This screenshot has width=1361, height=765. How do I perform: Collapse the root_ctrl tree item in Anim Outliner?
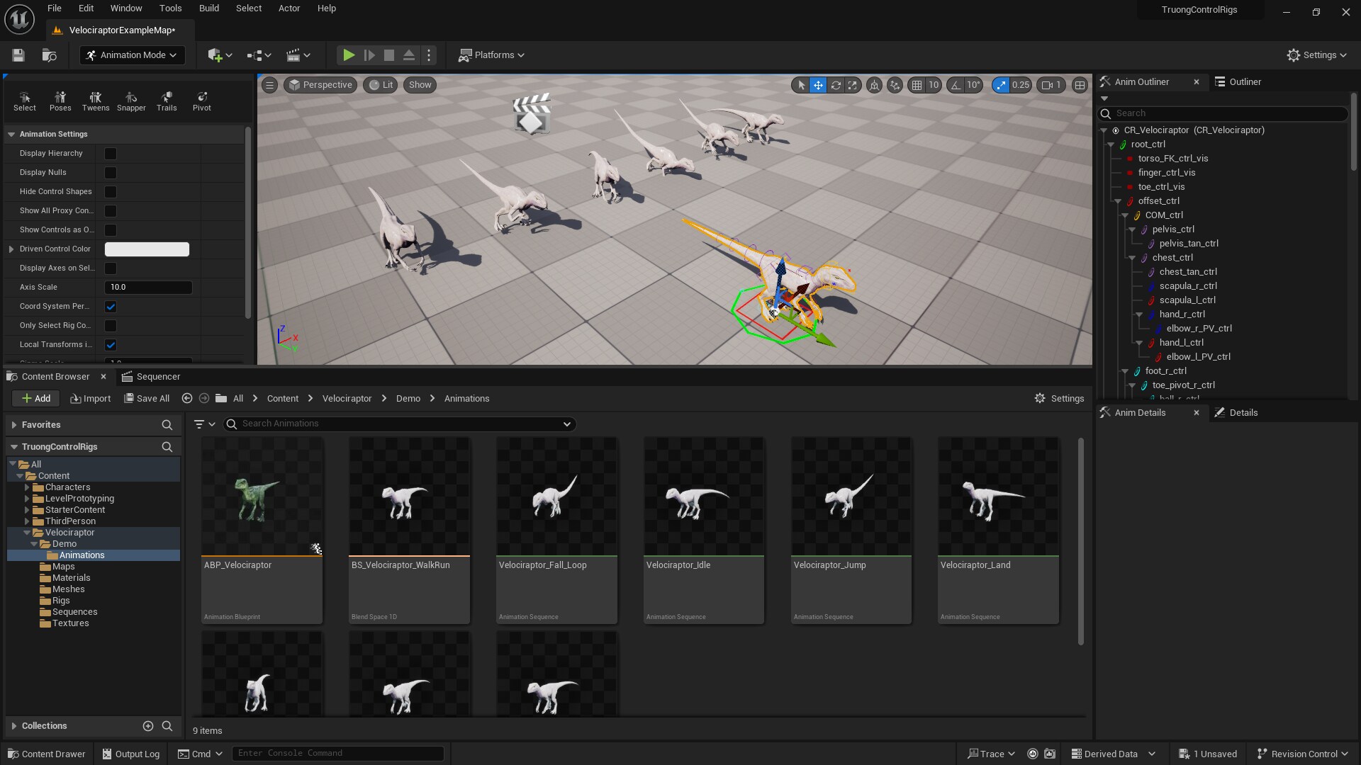tap(1111, 144)
